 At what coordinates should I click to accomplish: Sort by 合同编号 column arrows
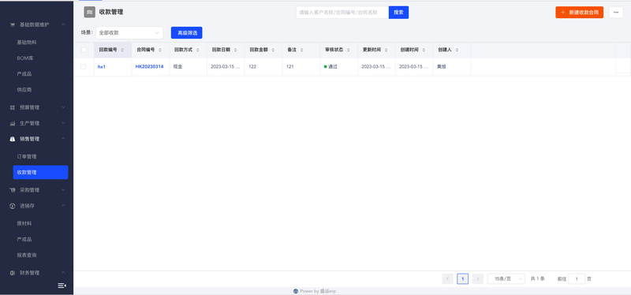tap(160, 50)
